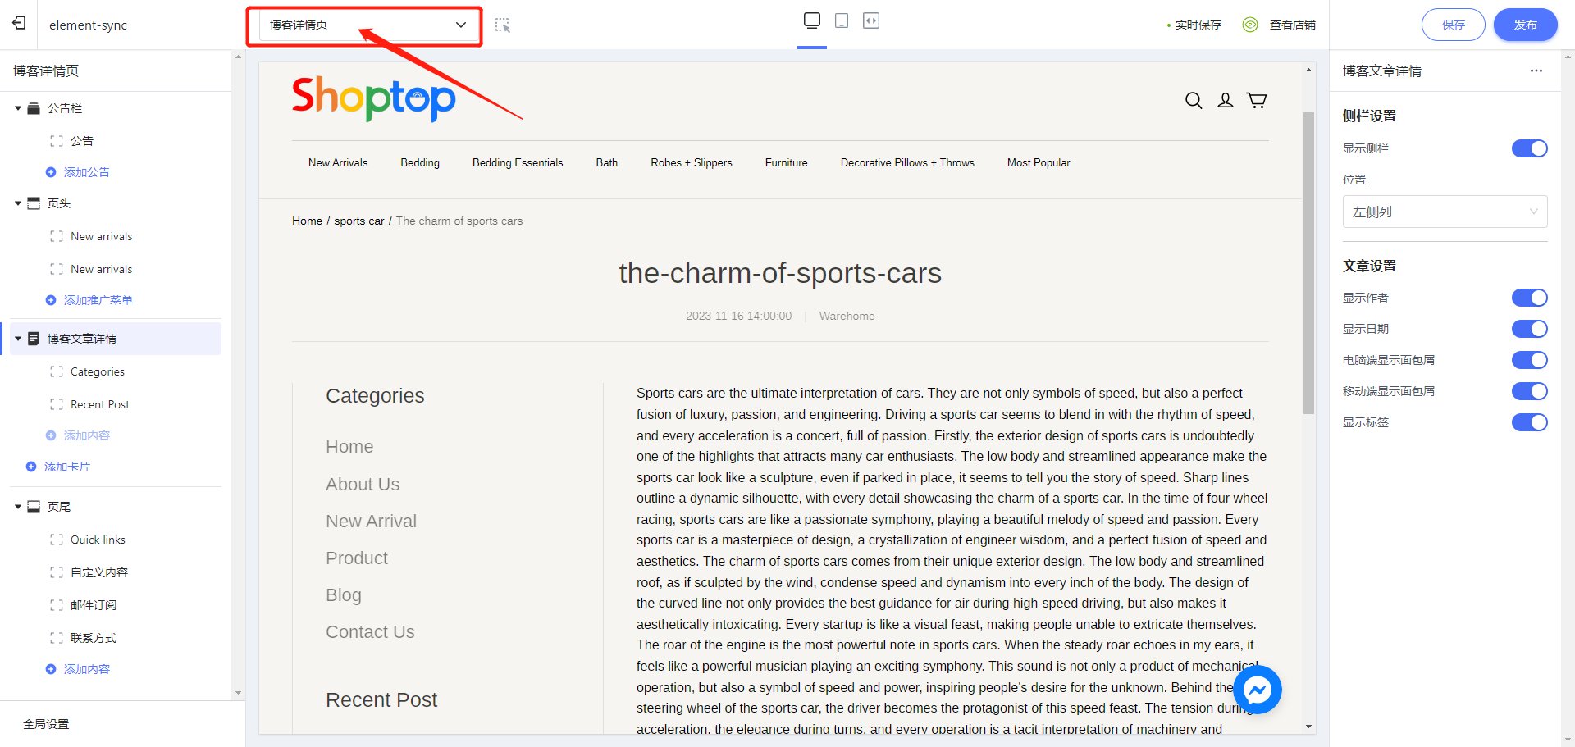Switch to desktop preview icon
The width and height of the screenshot is (1575, 747).
[812, 20]
